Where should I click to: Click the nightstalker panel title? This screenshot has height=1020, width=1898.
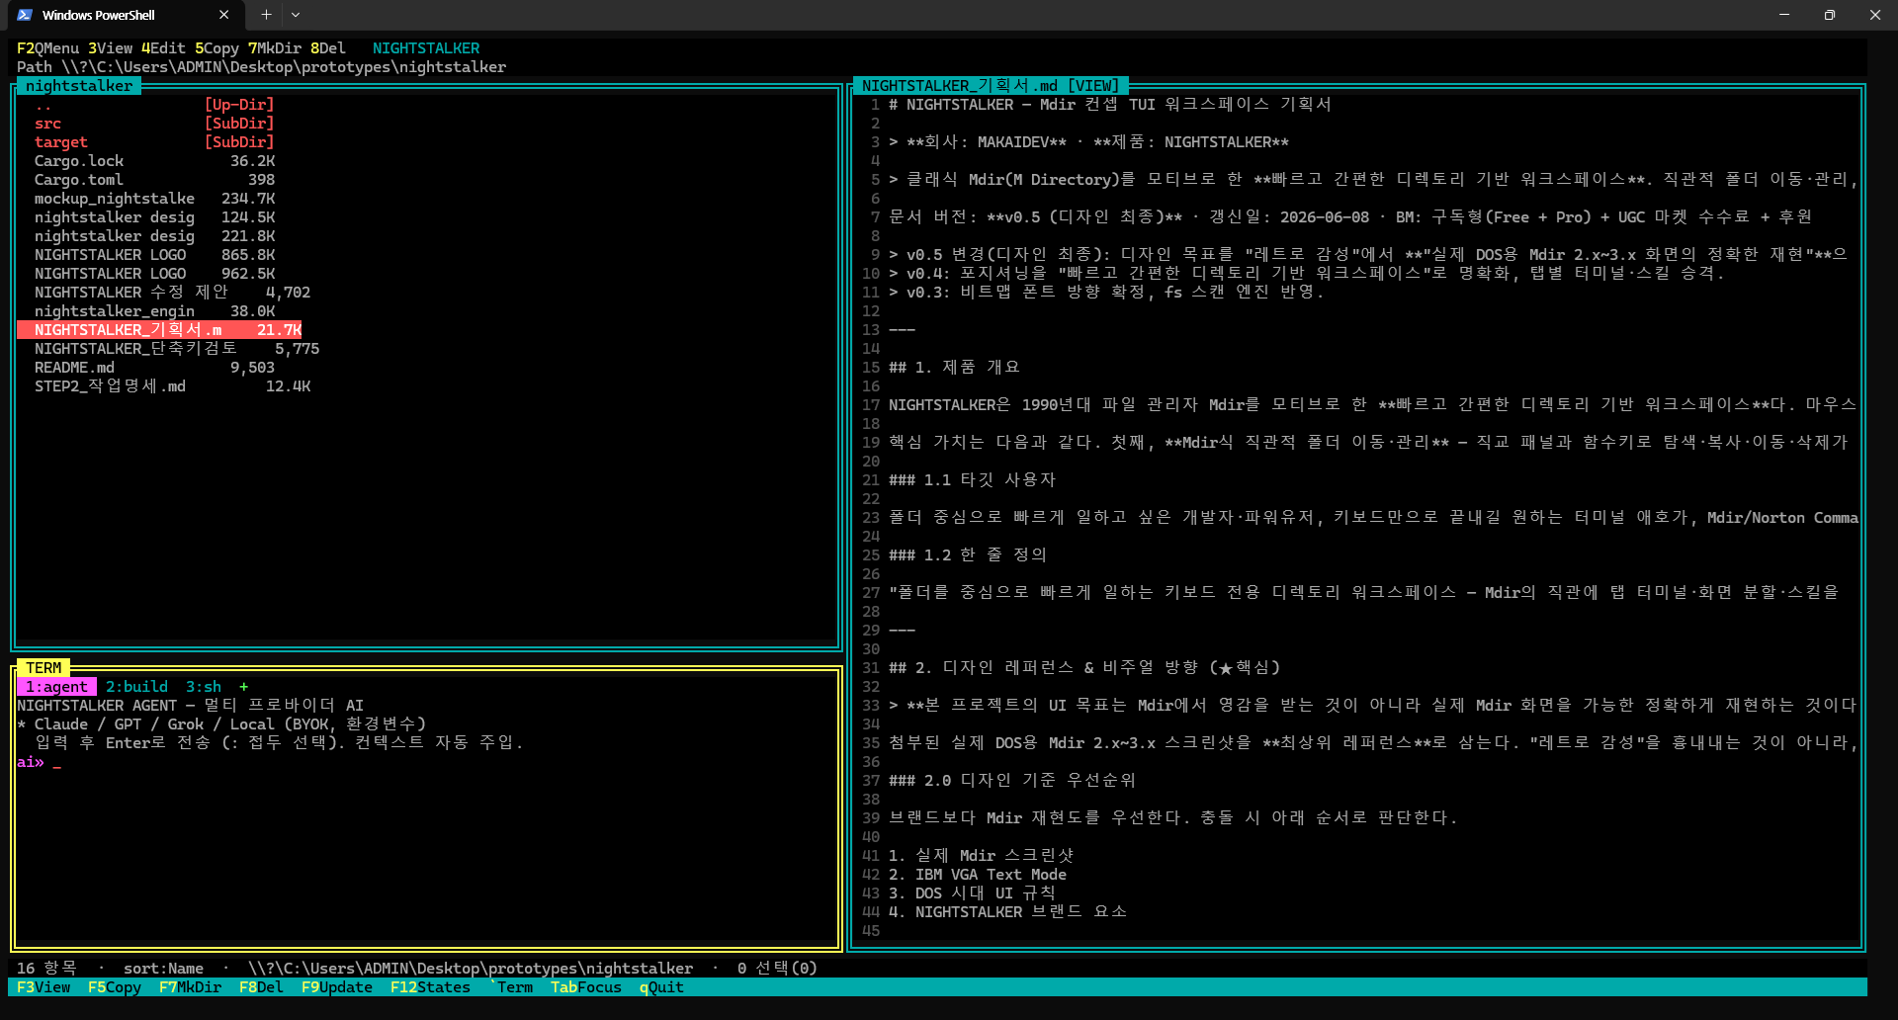tap(79, 86)
